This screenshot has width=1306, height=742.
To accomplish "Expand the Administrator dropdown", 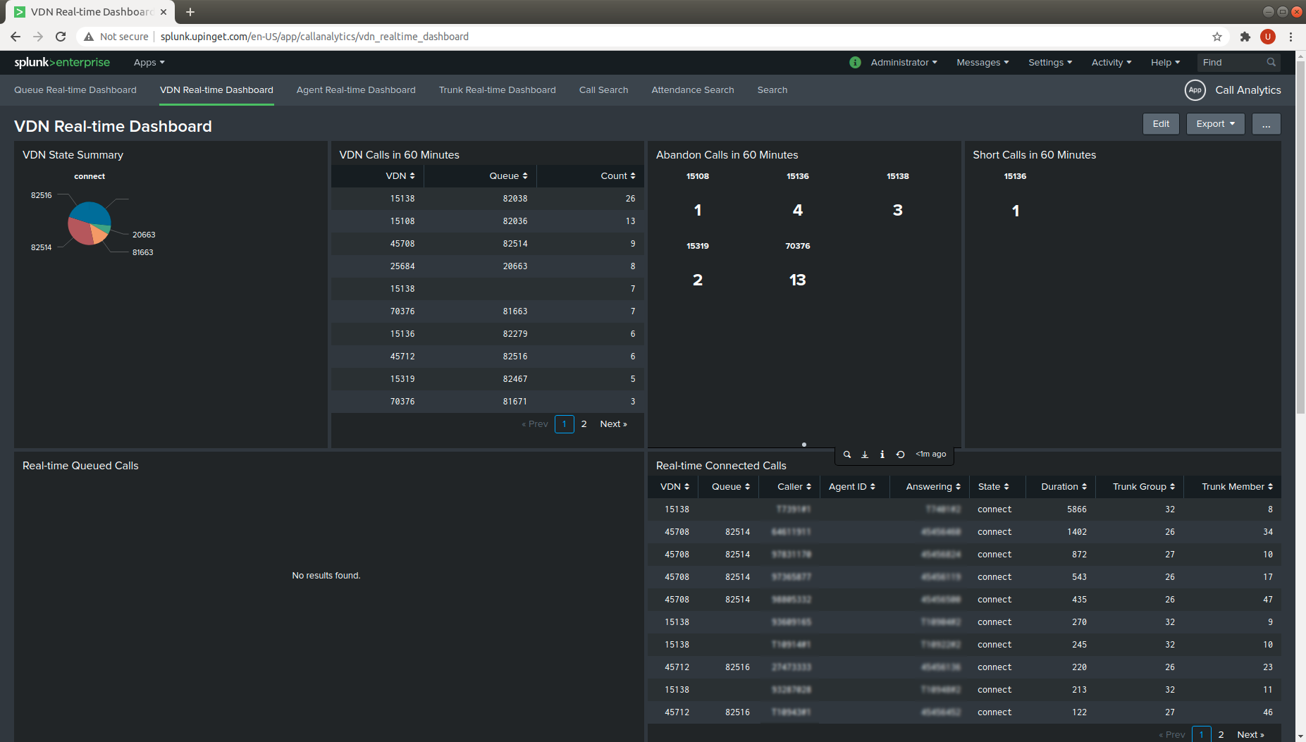I will (904, 62).
